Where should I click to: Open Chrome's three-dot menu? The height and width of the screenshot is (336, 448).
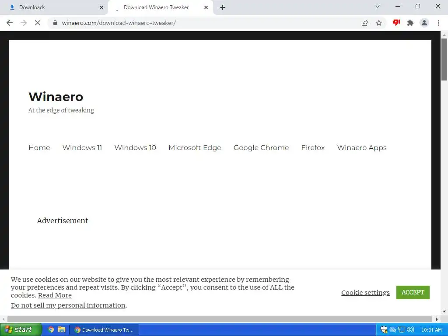click(x=438, y=23)
